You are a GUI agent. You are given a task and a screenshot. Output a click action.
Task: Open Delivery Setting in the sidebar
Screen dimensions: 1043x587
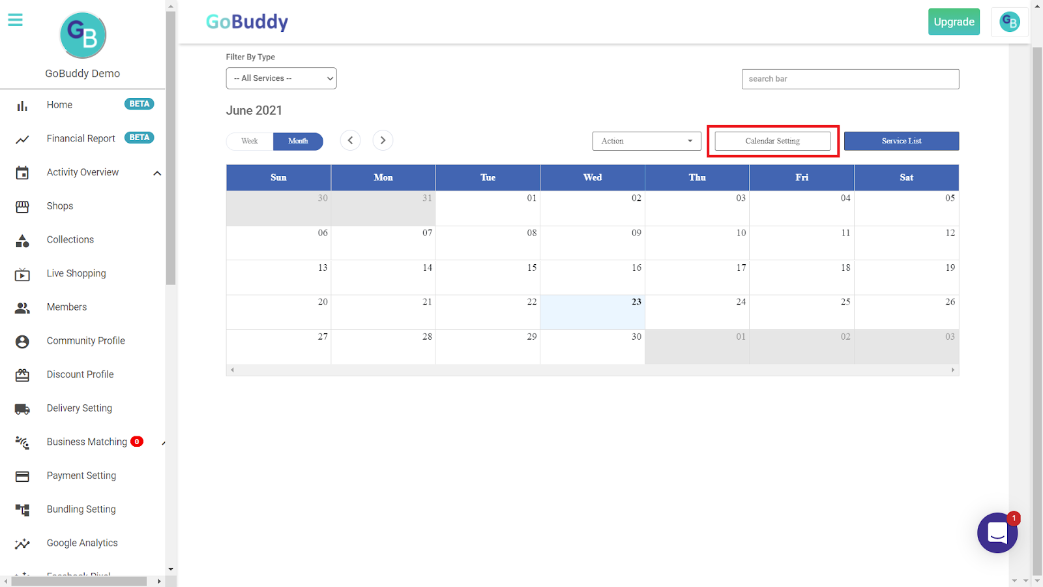click(80, 408)
